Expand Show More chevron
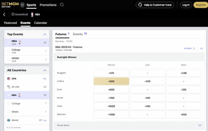 (x=200, y=125)
